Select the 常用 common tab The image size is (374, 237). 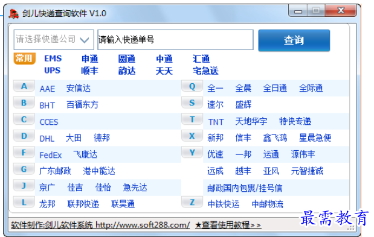[x=24, y=58]
